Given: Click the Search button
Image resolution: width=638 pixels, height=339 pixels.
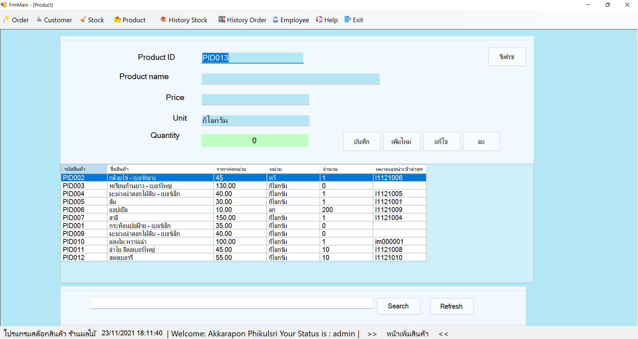Looking at the screenshot, I should (x=398, y=306).
